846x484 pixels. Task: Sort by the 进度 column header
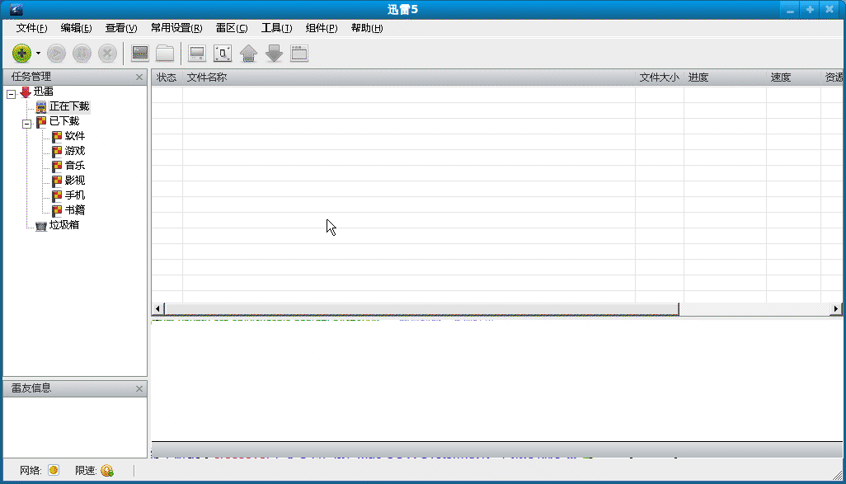[x=725, y=78]
